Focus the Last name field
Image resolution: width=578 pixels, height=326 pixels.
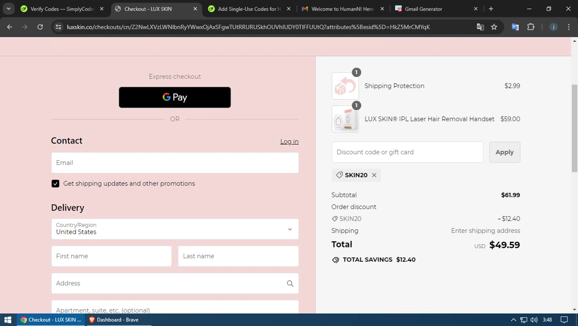tap(238, 256)
